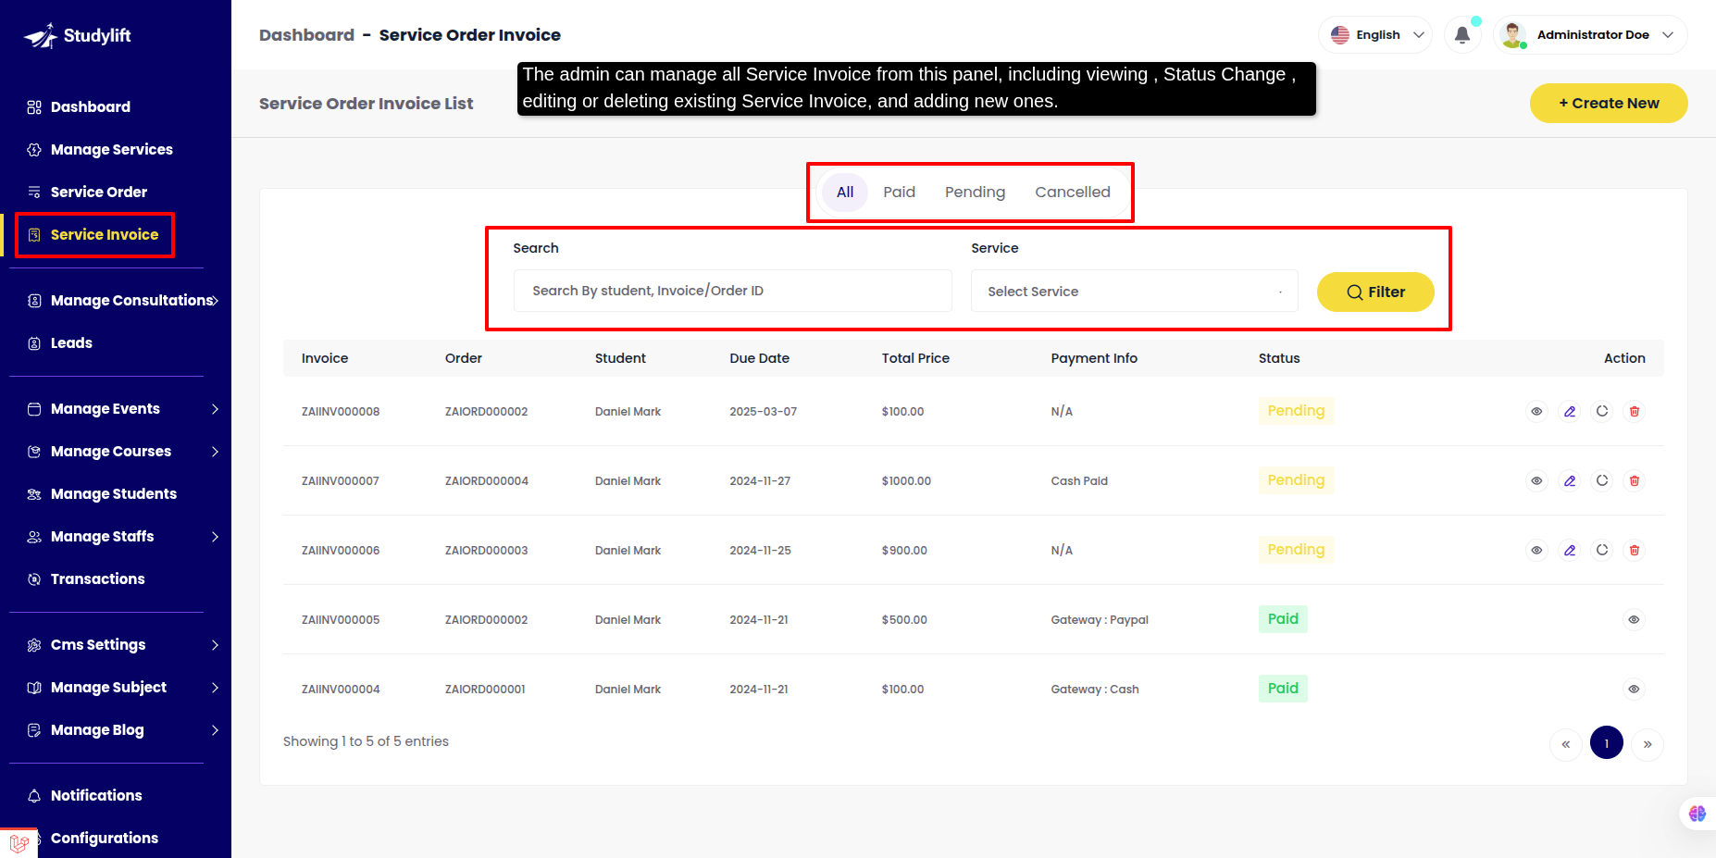Open Manage Students in sidebar
Viewport: 1716px width, 858px height.
pyautogui.click(x=113, y=494)
